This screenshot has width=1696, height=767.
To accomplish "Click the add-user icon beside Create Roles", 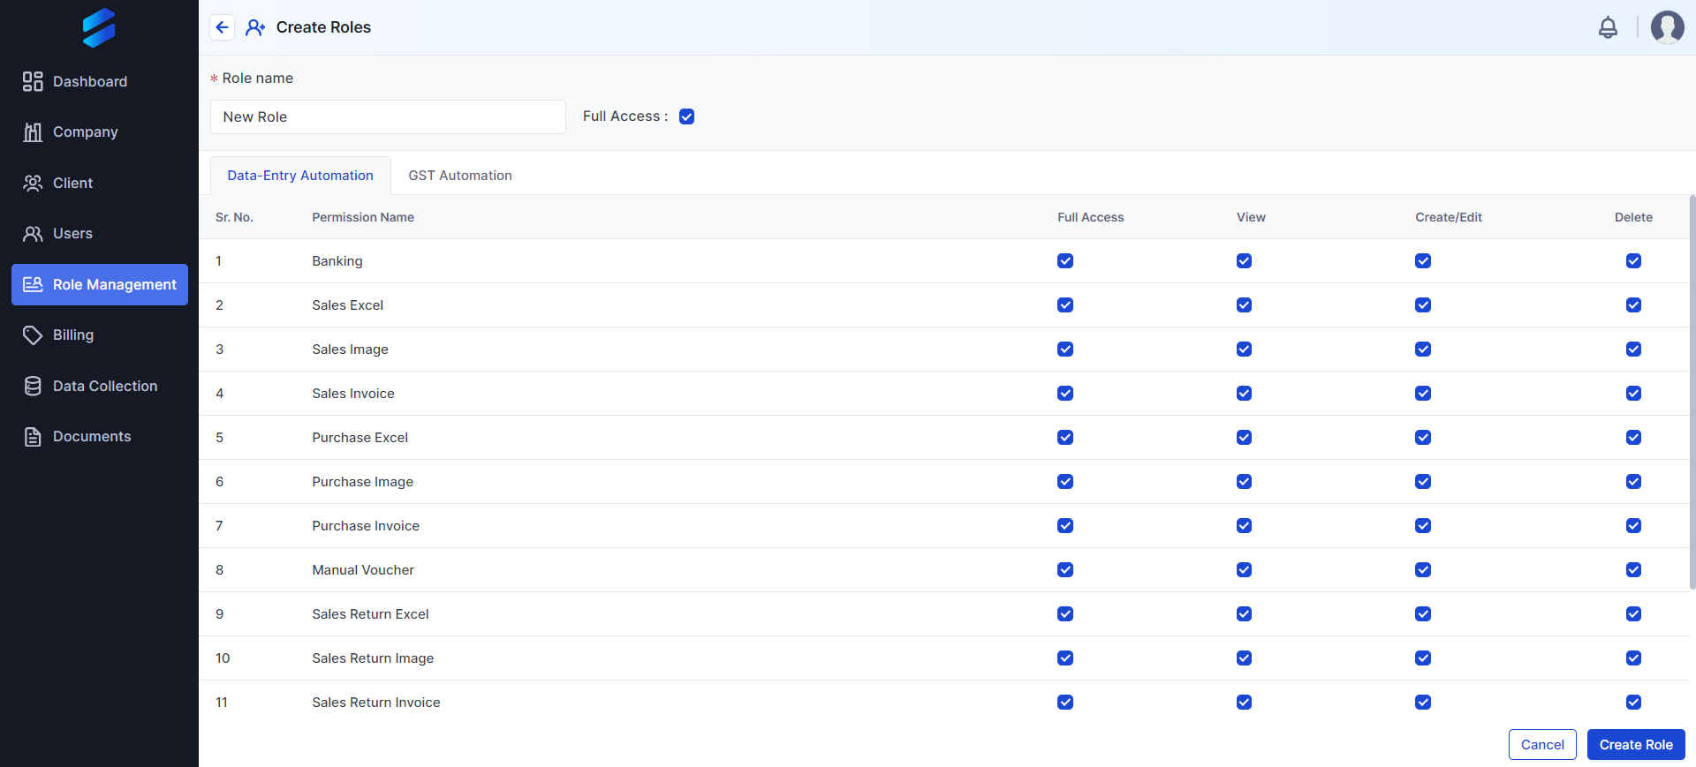I will pos(255,27).
